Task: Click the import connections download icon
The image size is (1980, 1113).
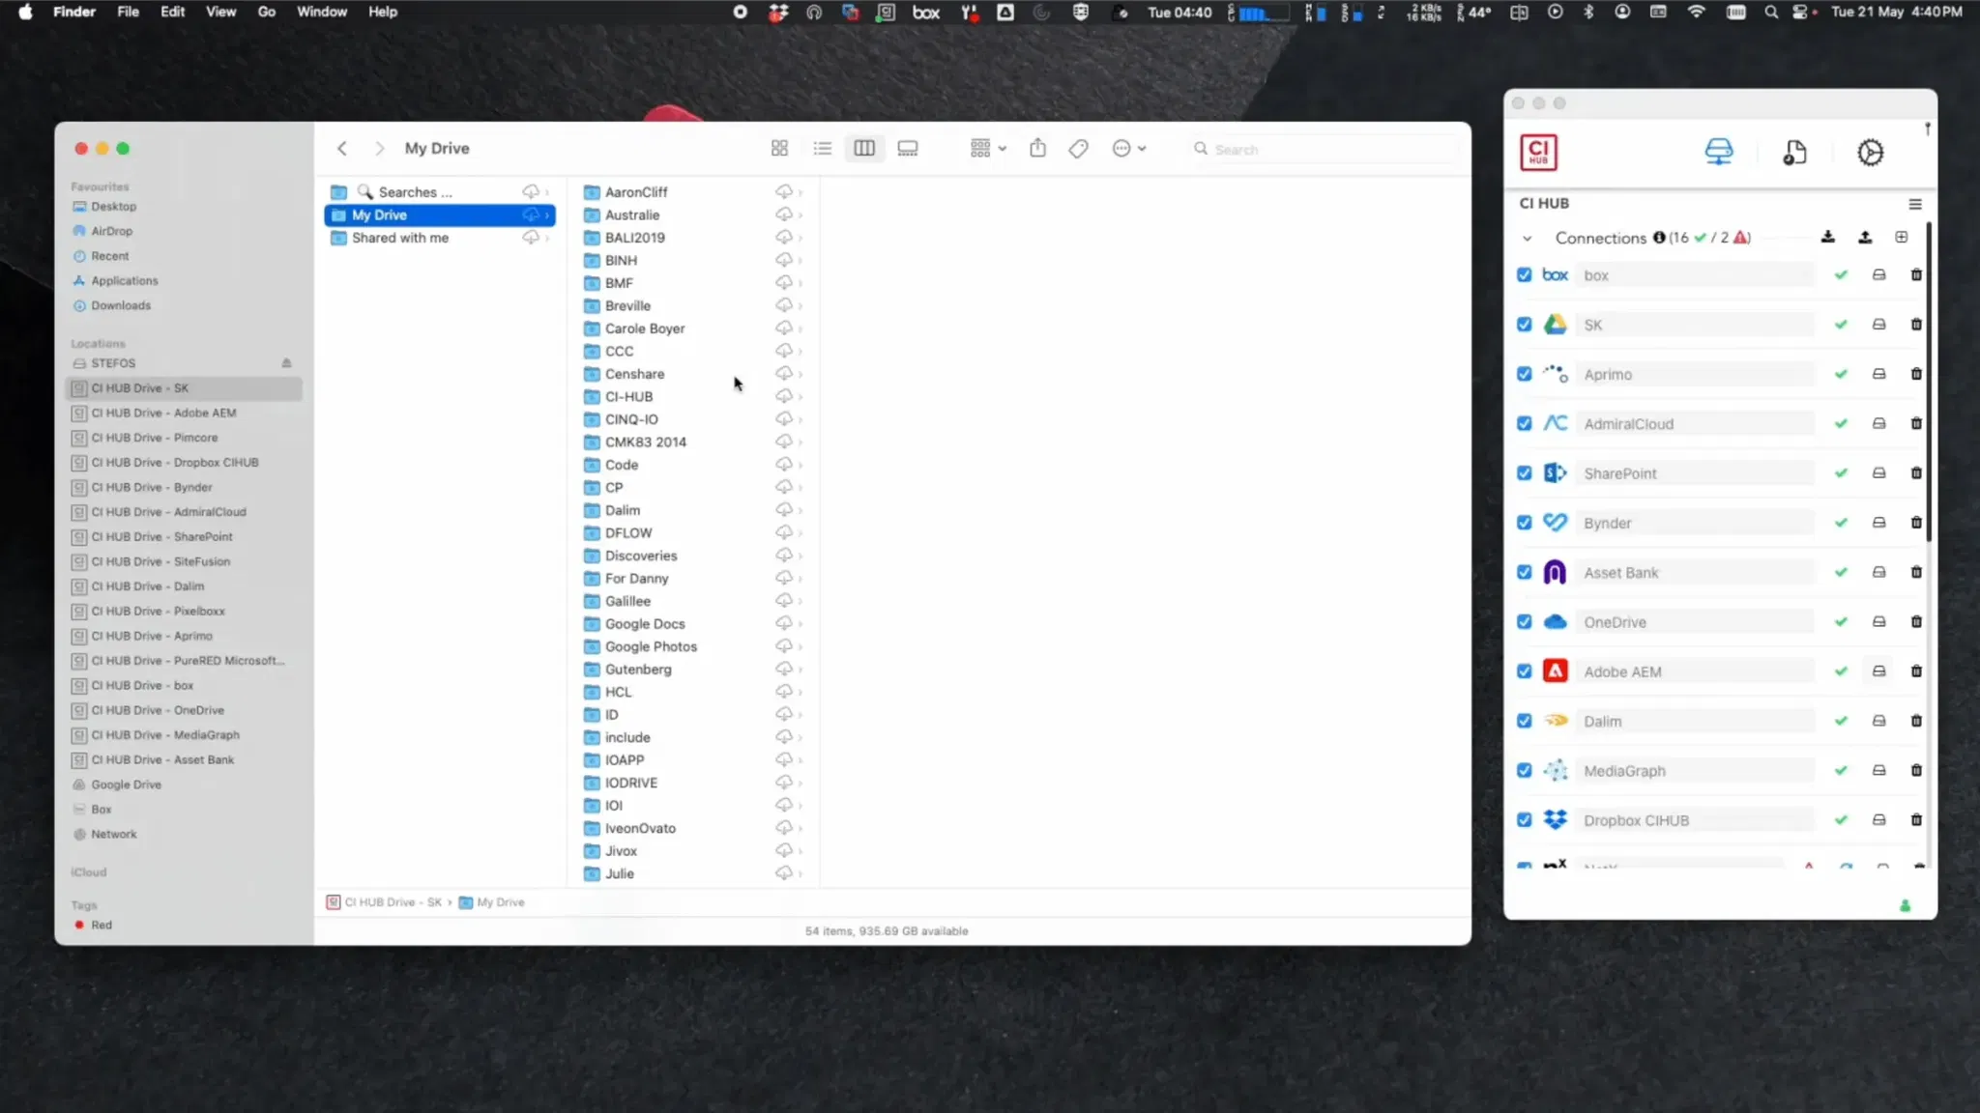Action: coord(1827,237)
